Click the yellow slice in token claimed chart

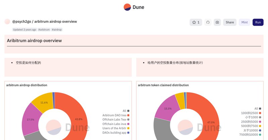(180, 101)
